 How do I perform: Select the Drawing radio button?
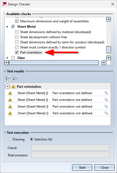tap(10, 139)
